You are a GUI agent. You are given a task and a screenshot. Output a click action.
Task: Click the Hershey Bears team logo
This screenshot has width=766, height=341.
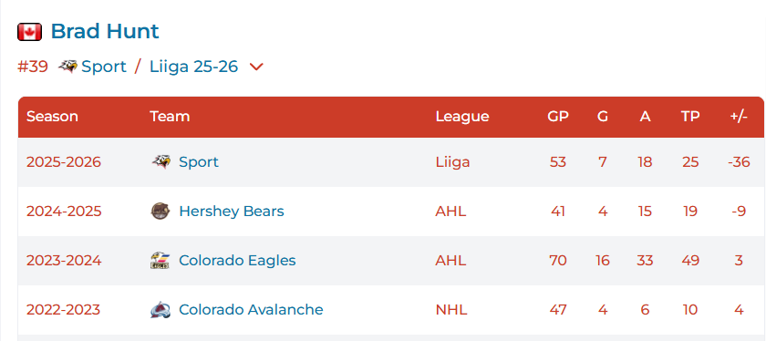(160, 211)
